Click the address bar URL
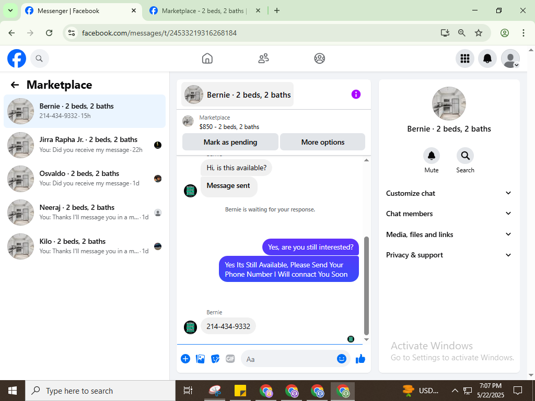 tap(159, 33)
